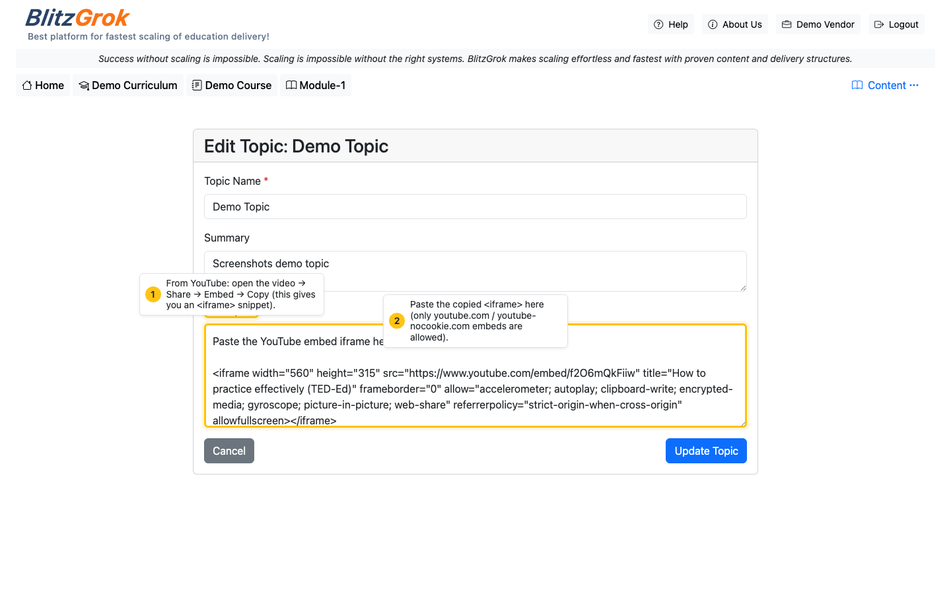Open the ellipsis menu next to Content
Screen dimensions: 951x594
(x=914, y=85)
